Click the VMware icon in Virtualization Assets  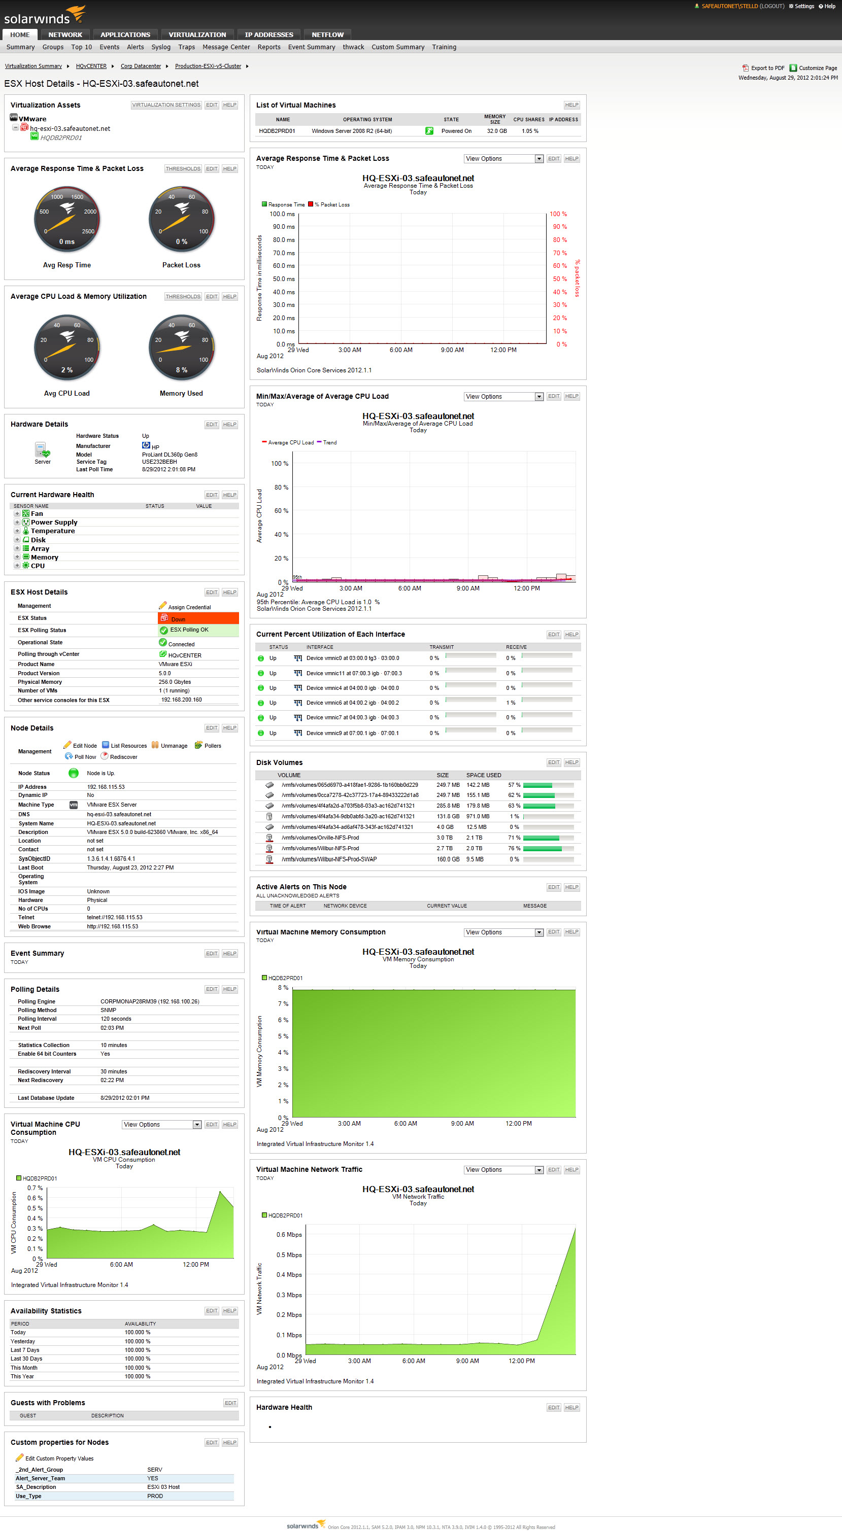14,118
